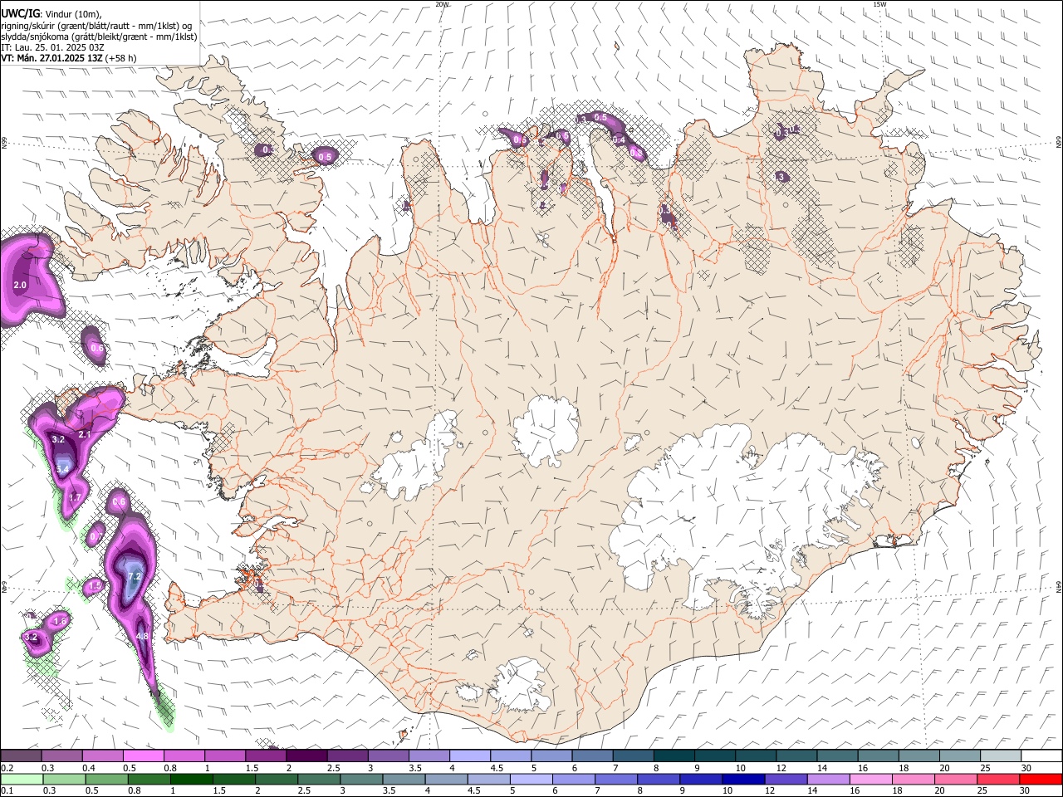
Task: Click the 0.1 tick label under rain legend
Action: click(7, 791)
